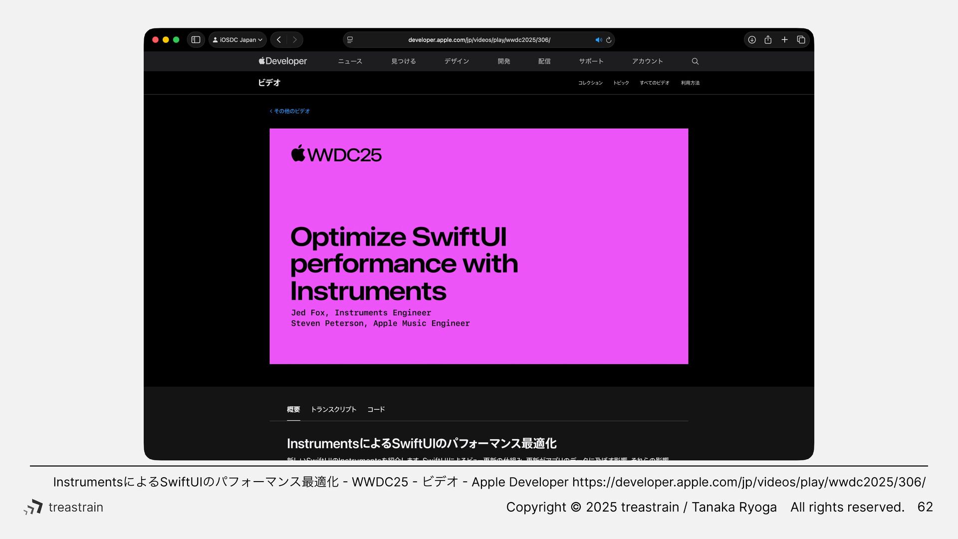This screenshot has height=539, width=958.
Task: Open the コレクション link
Action: pos(590,83)
